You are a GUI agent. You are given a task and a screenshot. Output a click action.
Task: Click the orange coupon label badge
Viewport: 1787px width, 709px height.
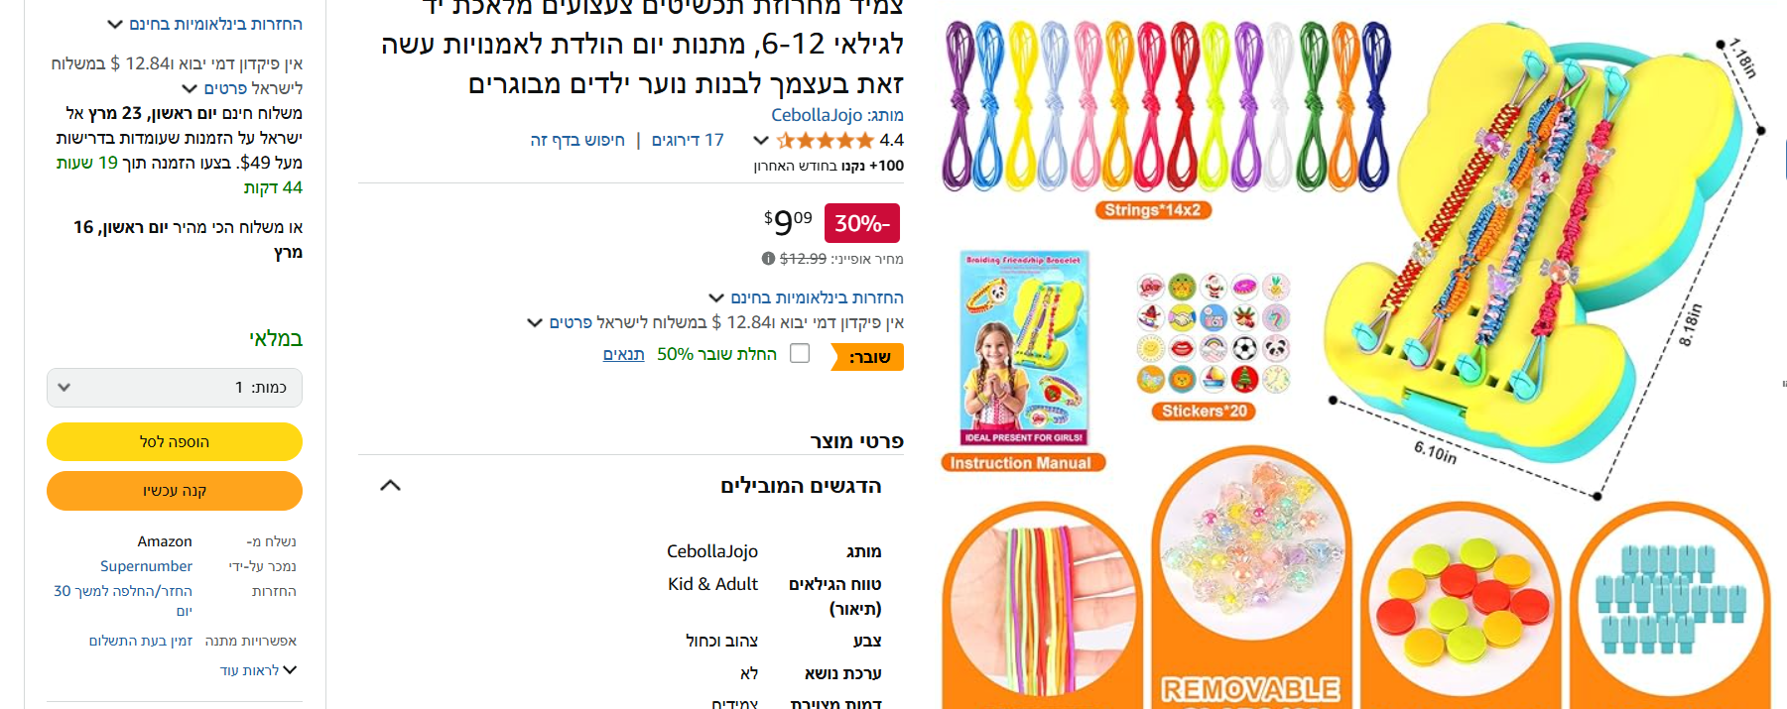point(867,357)
